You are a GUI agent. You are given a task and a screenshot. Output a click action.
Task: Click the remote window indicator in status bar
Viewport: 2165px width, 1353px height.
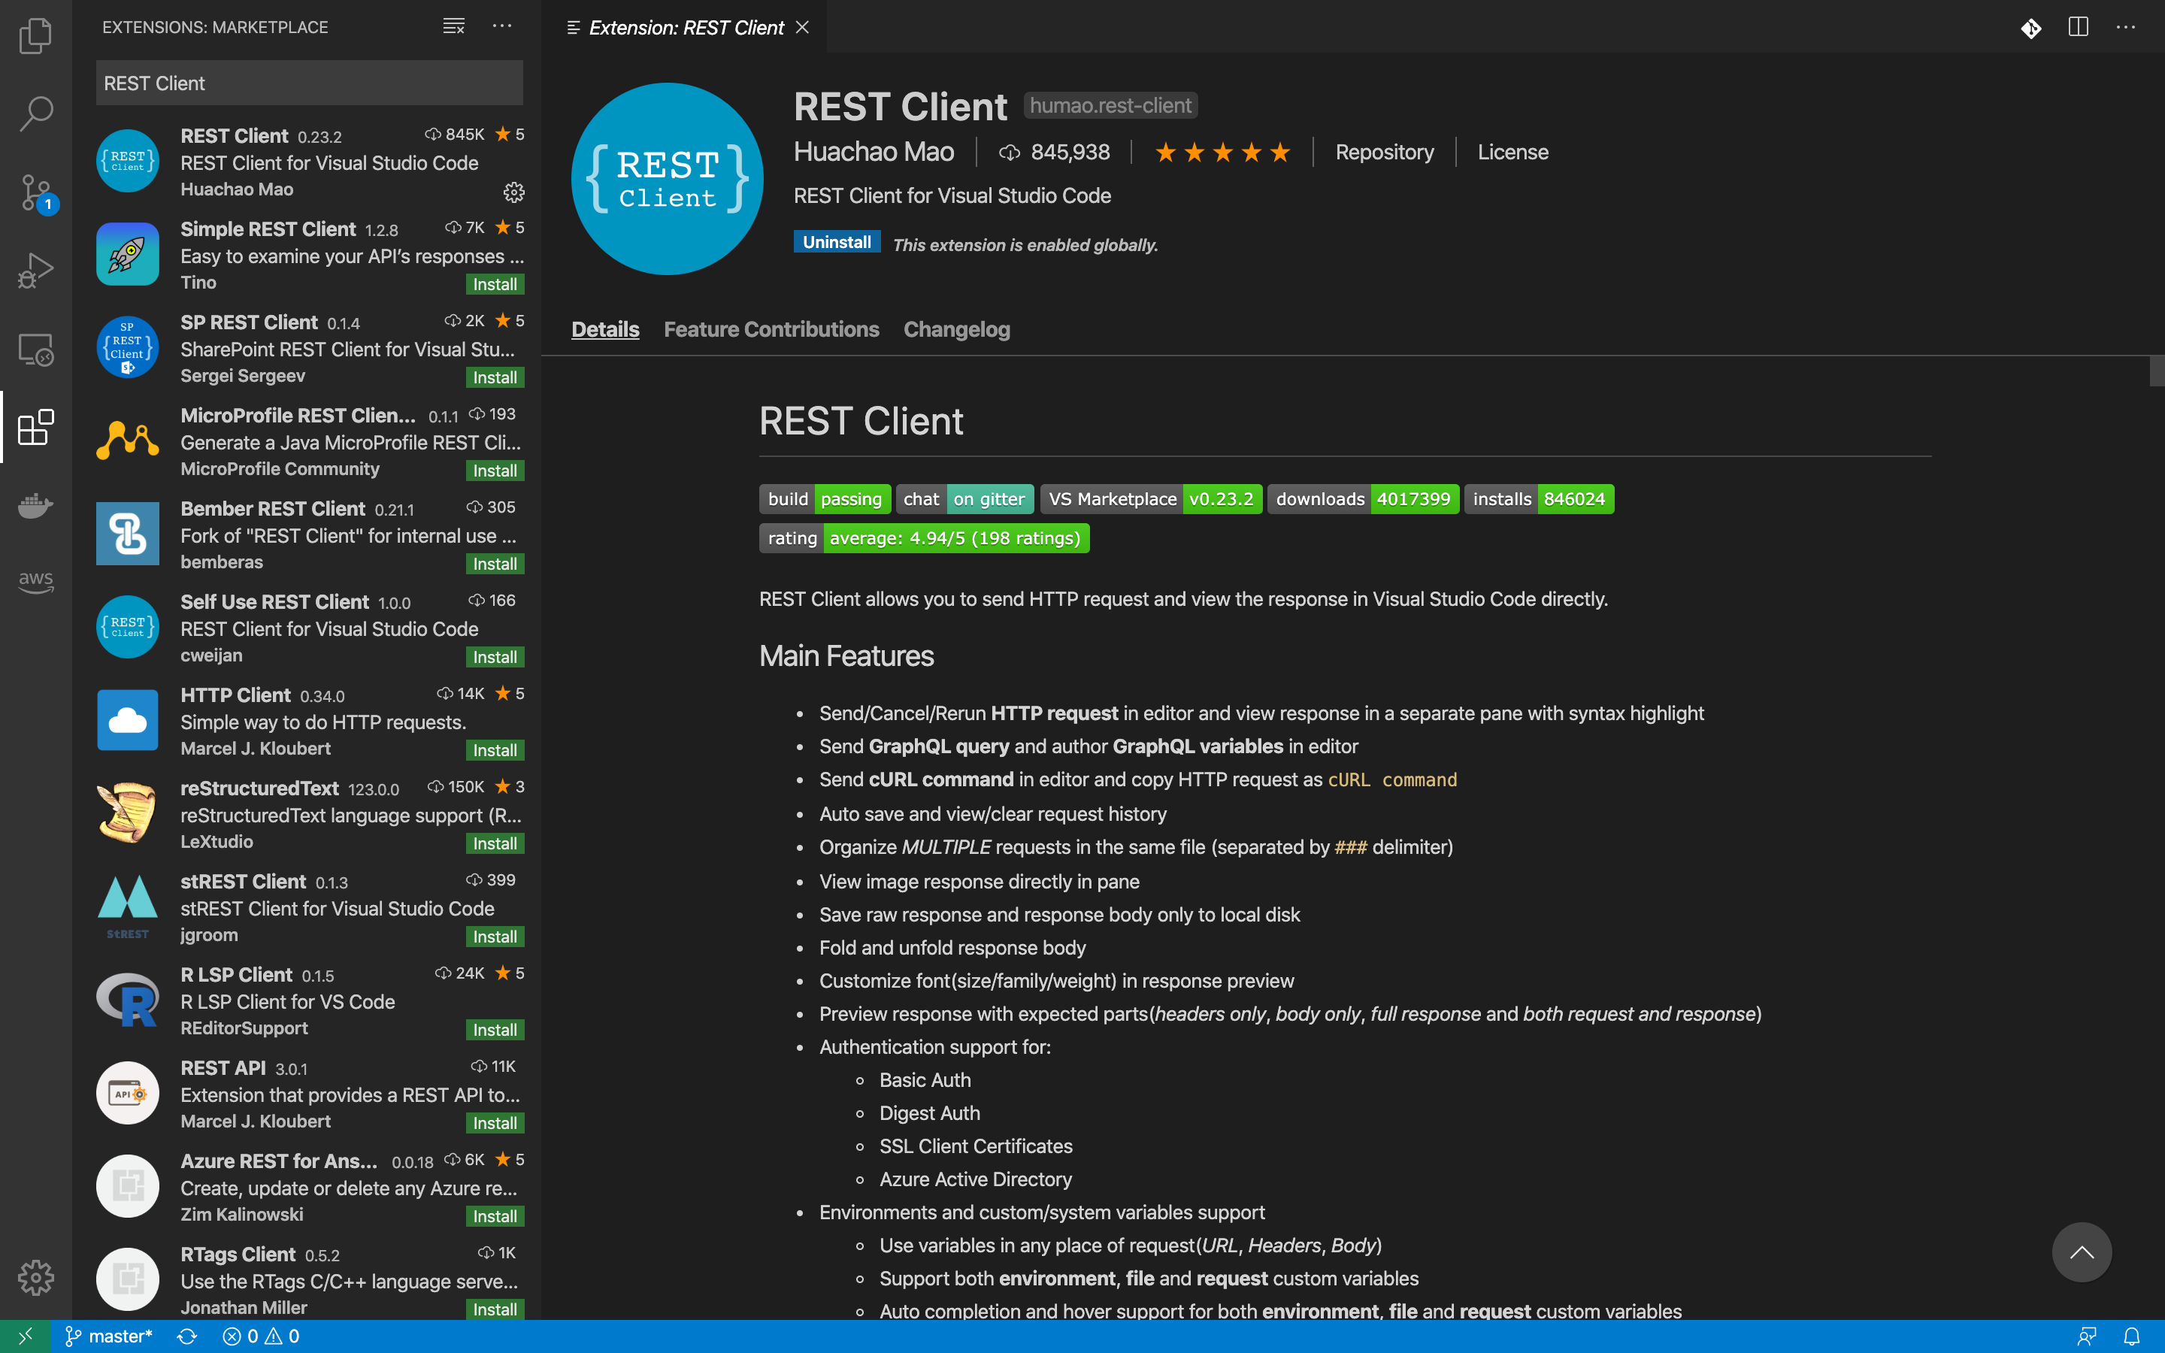pos(25,1336)
